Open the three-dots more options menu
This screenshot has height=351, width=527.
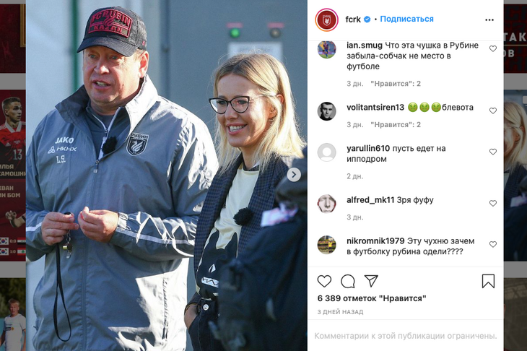[489, 19]
